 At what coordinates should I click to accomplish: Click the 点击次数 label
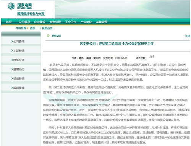point(141,58)
